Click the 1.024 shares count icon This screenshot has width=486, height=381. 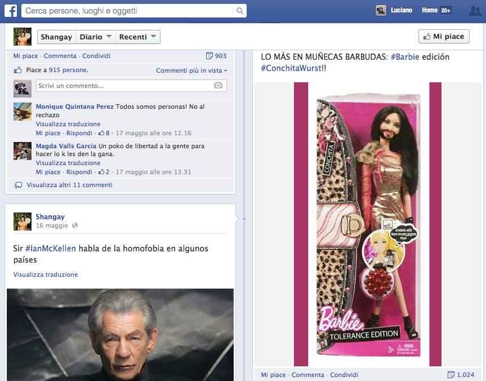451,375
